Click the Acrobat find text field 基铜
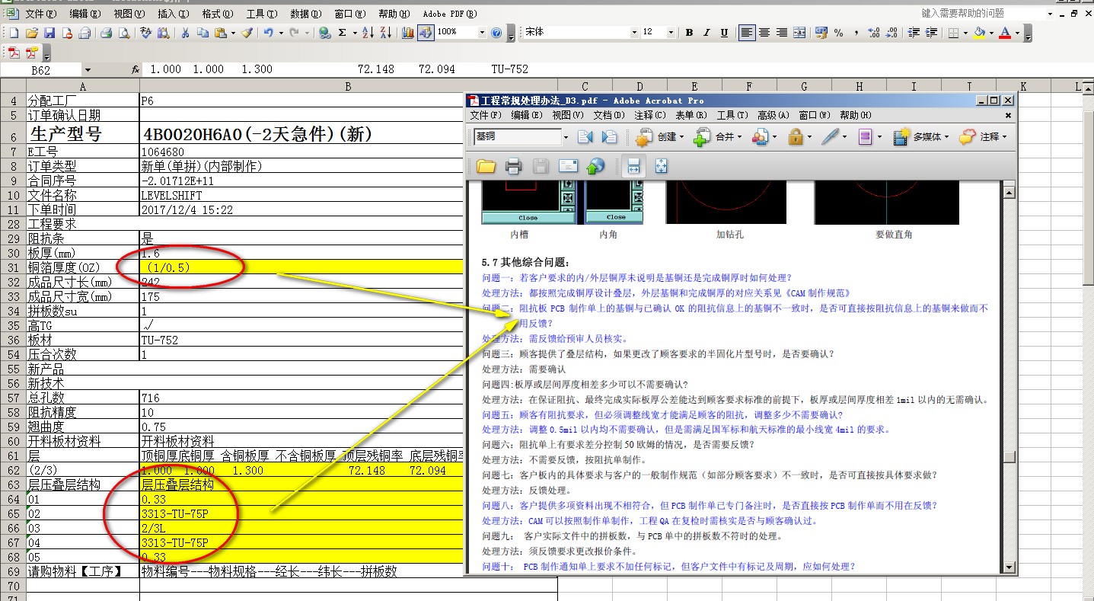The width and height of the screenshot is (1094, 601). (516, 137)
